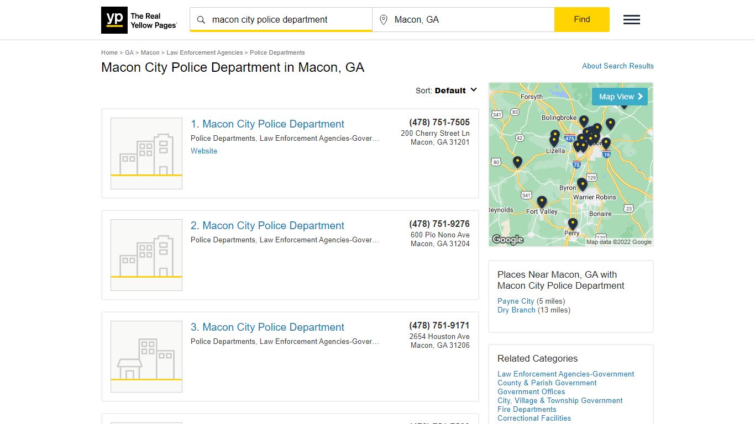Open first Macon City Police Department listing
755x424 pixels.
268,124
